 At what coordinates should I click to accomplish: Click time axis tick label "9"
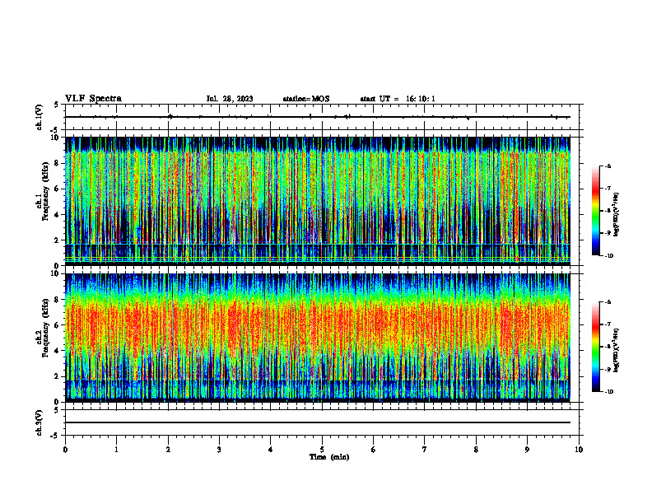coord(527,450)
